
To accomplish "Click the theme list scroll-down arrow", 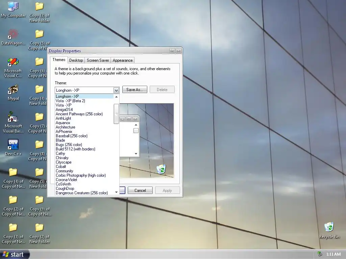I will [116, 192].
